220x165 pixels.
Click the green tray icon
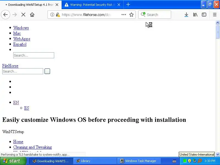(x=185, y=161)
